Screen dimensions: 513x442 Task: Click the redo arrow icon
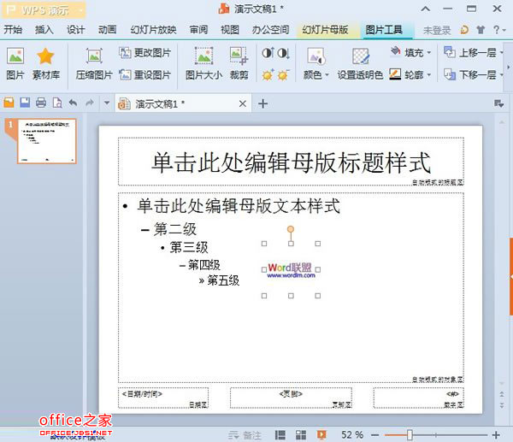[x=89, y=103]
